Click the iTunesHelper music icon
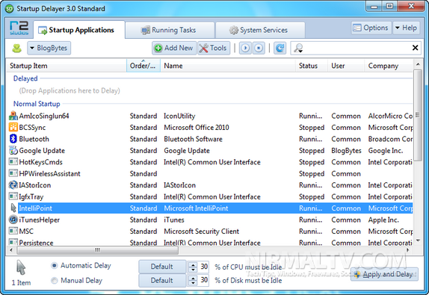Viewport: 429px width, 295px height. [x=13, y=220]
